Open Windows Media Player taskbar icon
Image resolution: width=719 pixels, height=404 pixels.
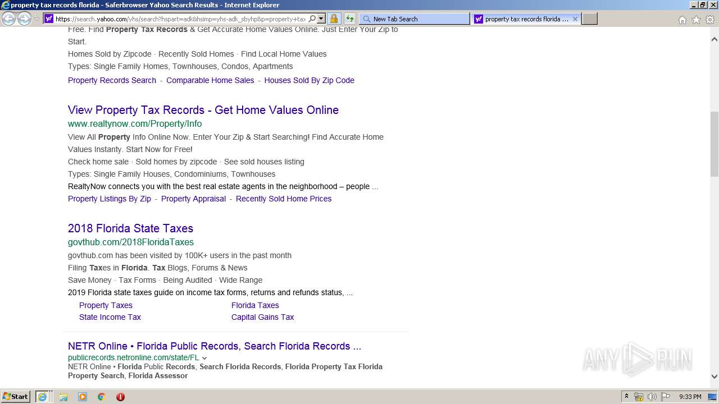click(83, 397)
